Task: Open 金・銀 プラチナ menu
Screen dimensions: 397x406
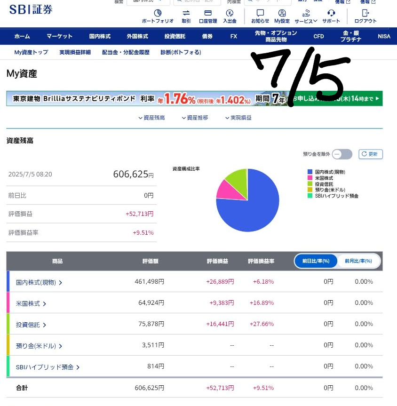Action: tap(350, 36)
